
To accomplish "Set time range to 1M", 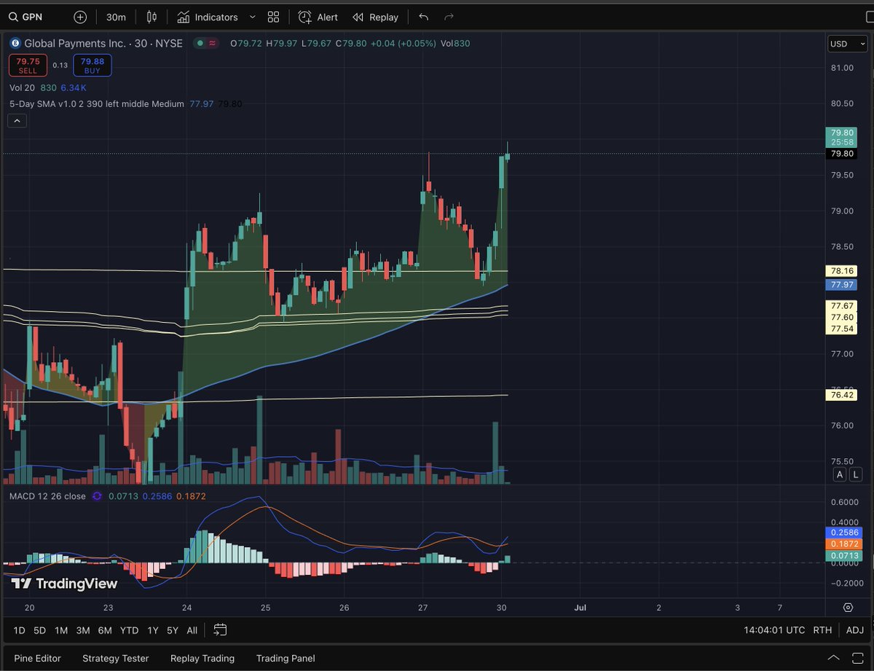I will pos(61,630).
